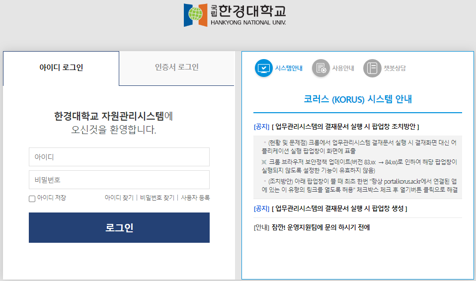Click the Hankyong National University logo
Screen dimensions: 476x281
(235, 15)
